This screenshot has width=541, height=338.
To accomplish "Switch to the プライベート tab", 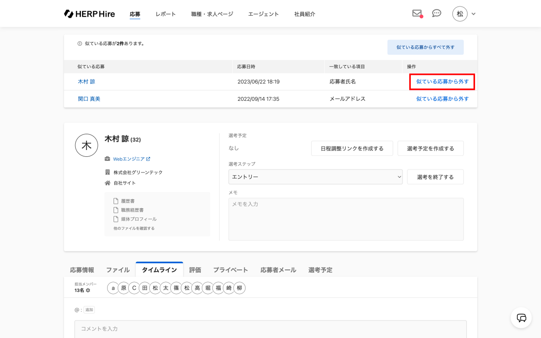I will tap(230, 270).
